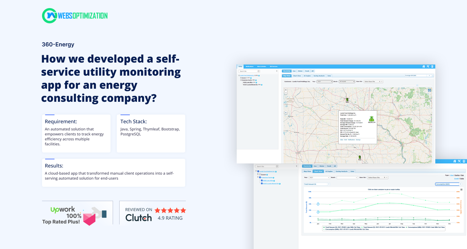Image resolution: width=467 pixels, height=249 pixels.
Task: Zoom in using the map plus icon
Action: [x=286, y=90]
